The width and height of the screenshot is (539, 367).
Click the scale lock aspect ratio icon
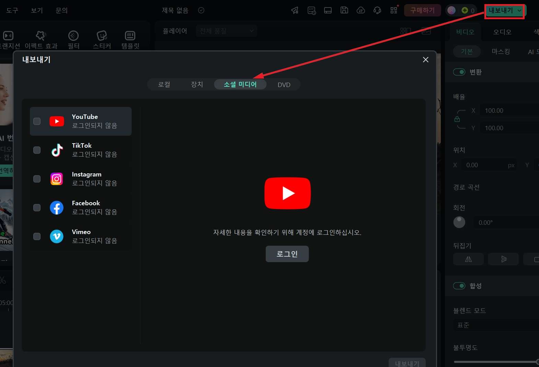point(457,119)
